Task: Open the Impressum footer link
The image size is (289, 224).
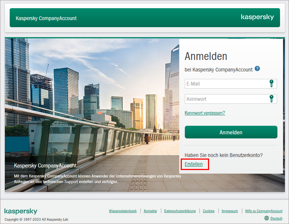Action: (230, 211)
